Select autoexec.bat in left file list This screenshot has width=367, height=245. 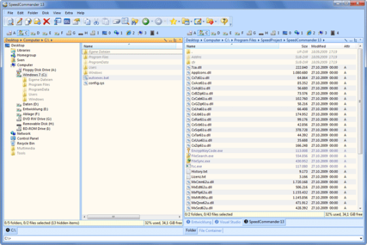pyautogui.click(x=99, y=78)
